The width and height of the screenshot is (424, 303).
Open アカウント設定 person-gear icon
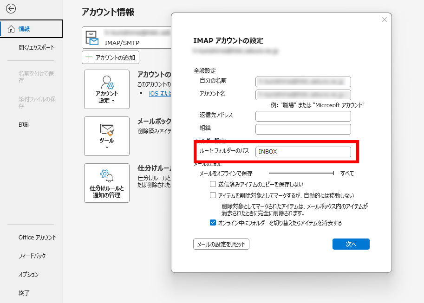pos(107,83)
